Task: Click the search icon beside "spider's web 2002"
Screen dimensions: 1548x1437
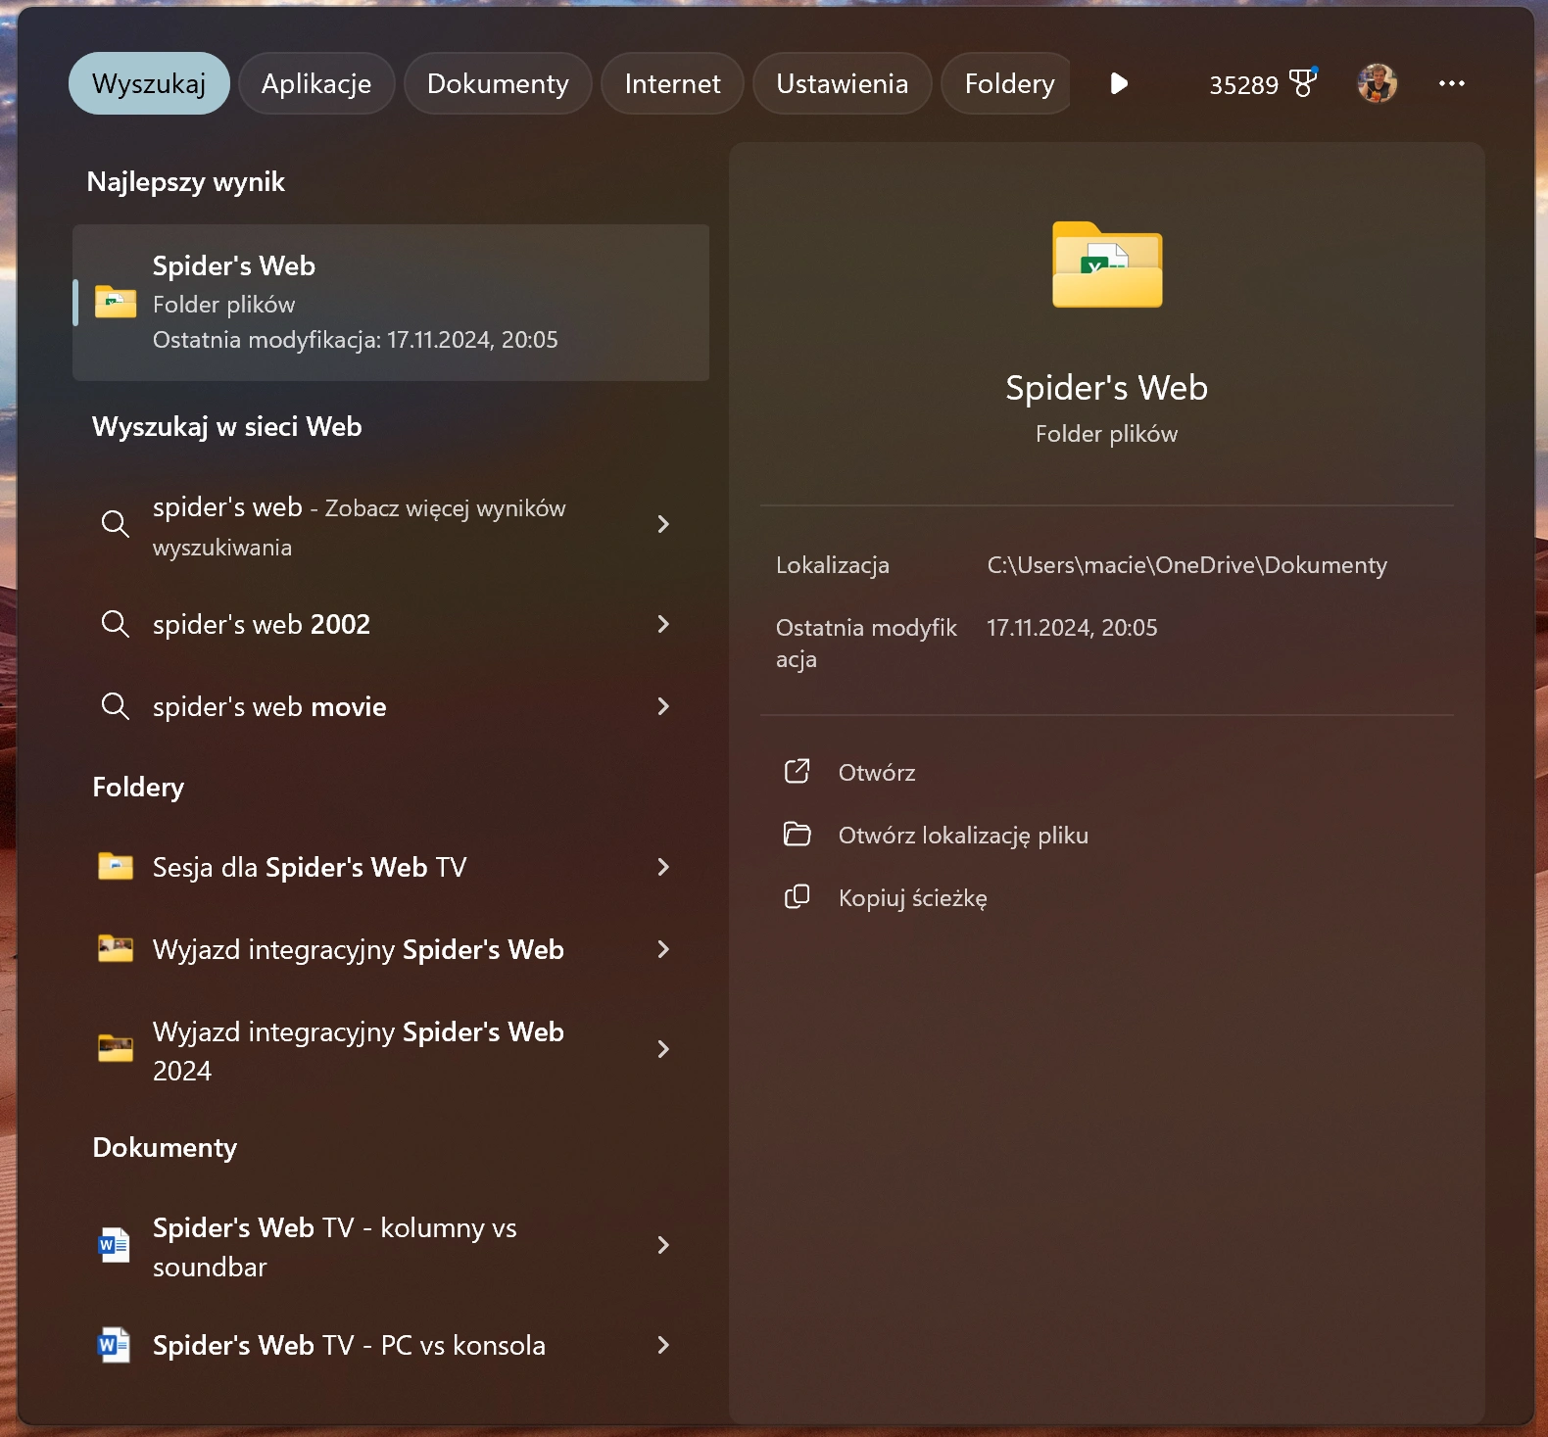Action: (x=116, y=624)
